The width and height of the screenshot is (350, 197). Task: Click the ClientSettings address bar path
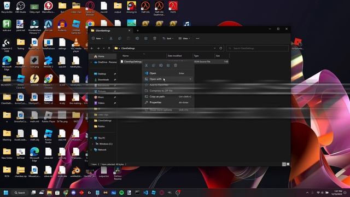tap(128, 48)
